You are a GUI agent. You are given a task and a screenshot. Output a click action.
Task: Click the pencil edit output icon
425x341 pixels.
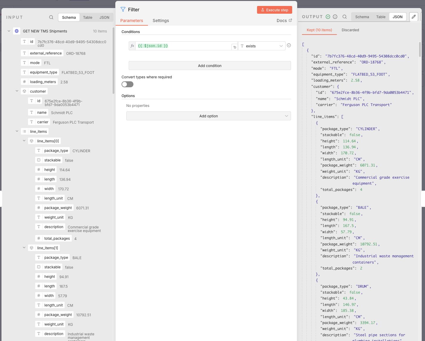coord(413,17)
